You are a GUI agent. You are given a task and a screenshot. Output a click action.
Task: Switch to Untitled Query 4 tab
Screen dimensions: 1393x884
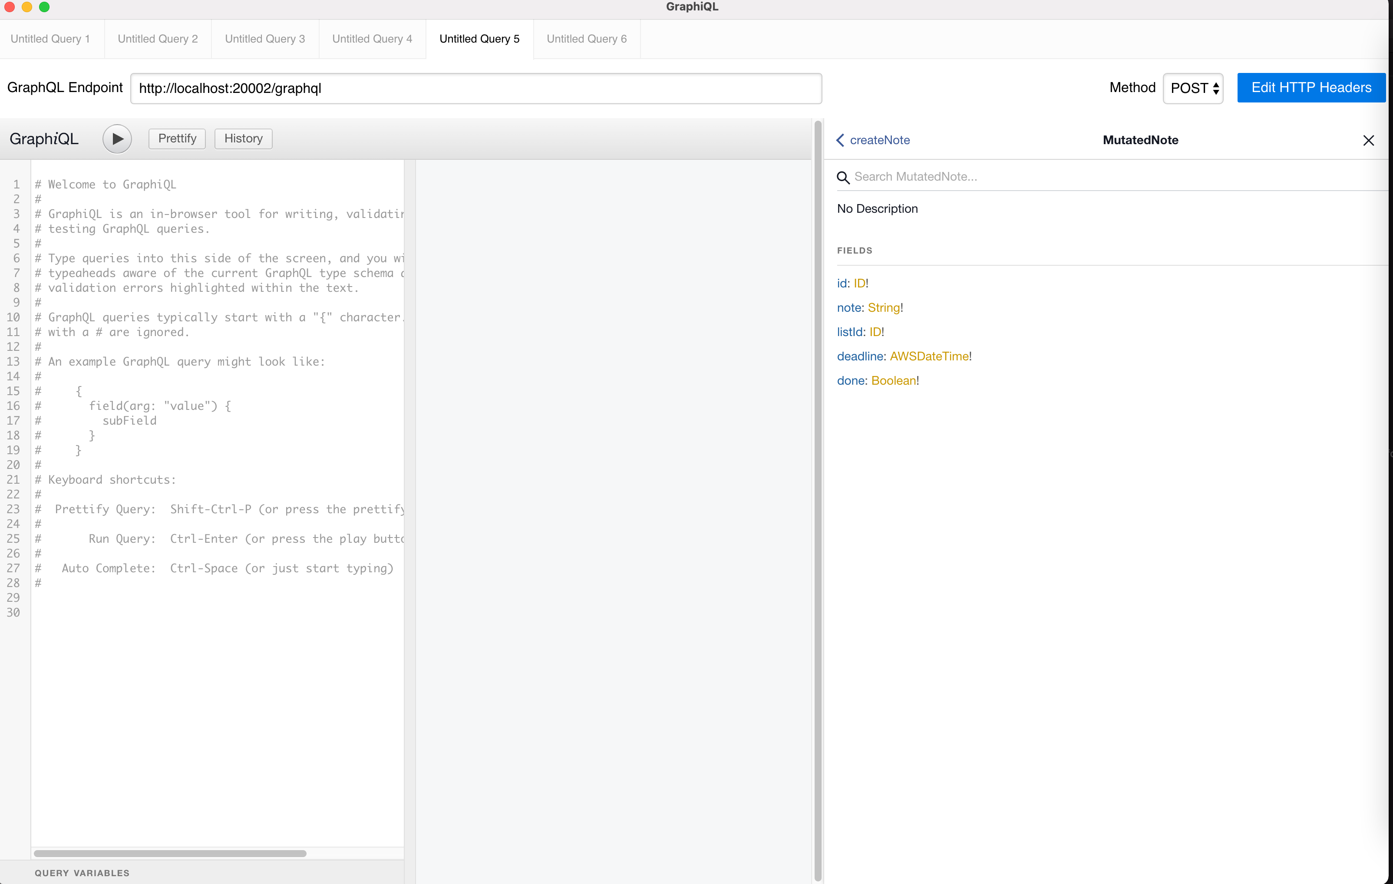tap(372, 39)
